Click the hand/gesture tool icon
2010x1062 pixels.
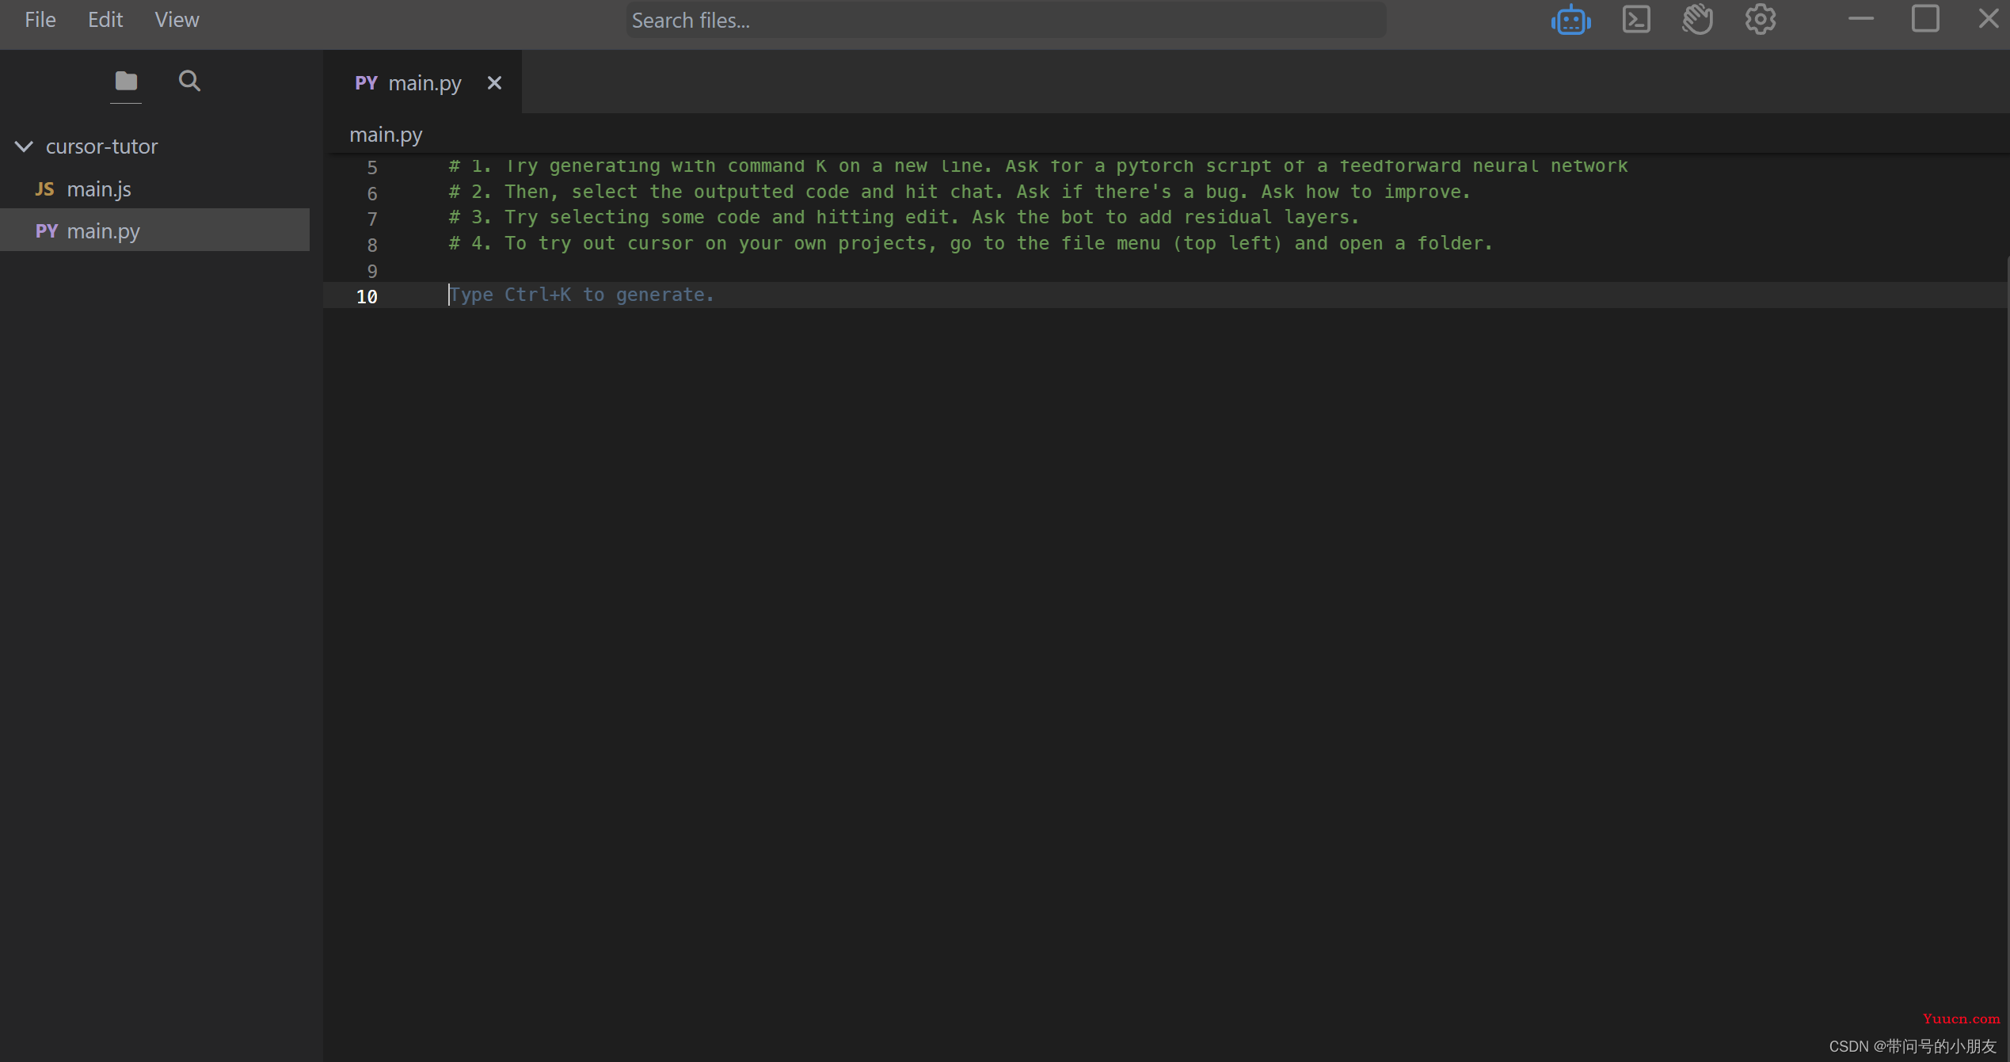(1699, 20)
